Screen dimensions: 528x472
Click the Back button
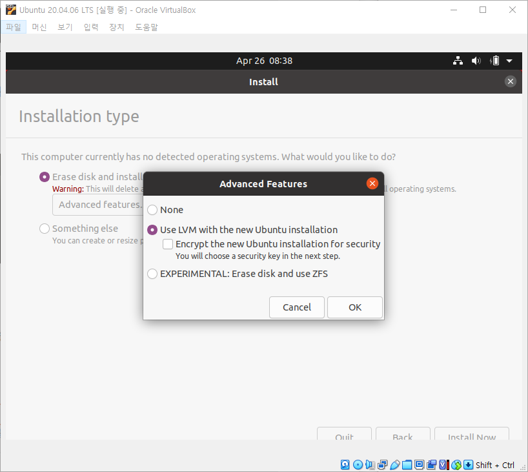point(403,434)
